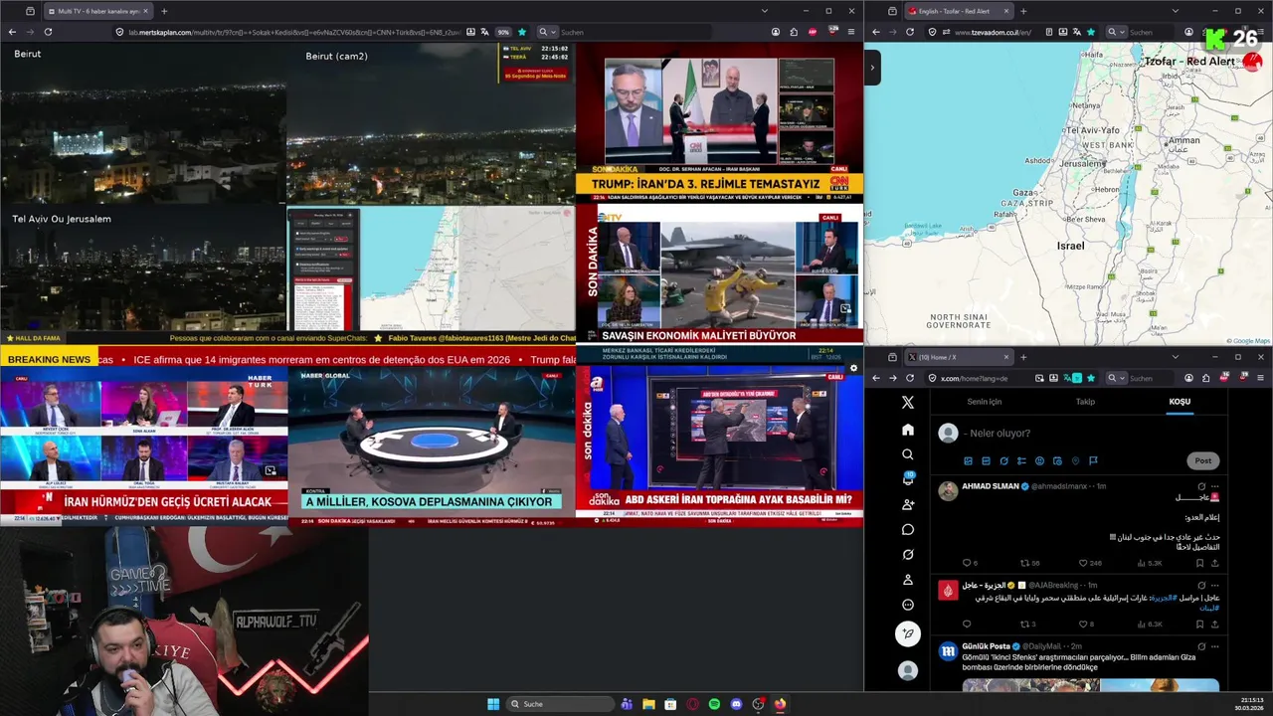The width and height of the screenshot is (1273, 716).
Task: Click the Beirut camera video tile
Action: (x=143, y=123)
